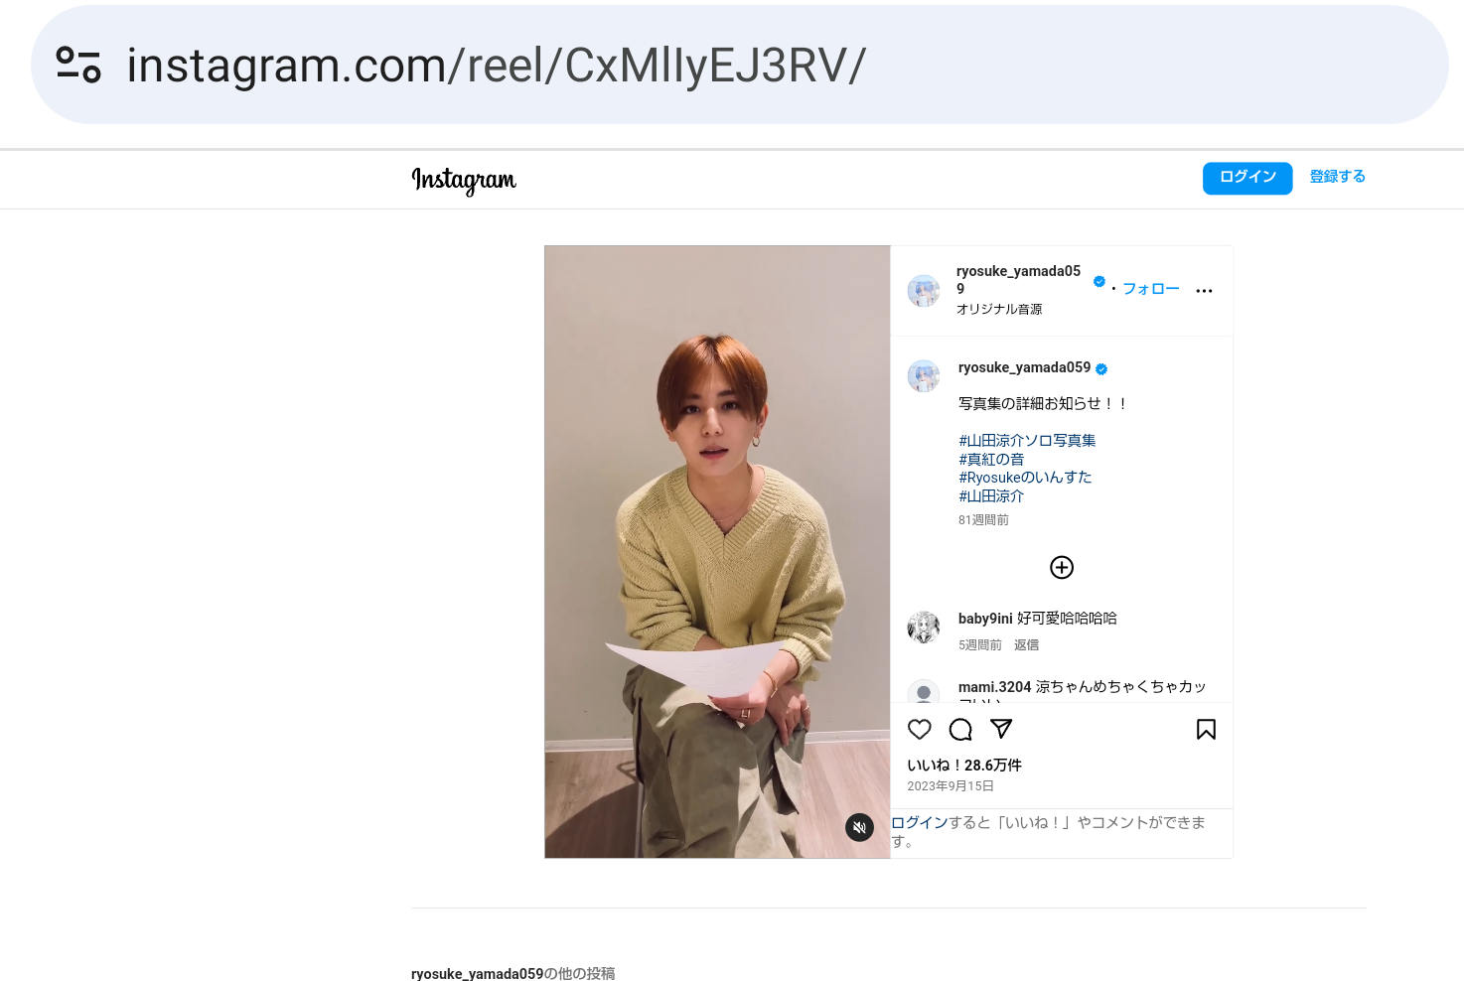Save post with bookmark icon
This screenshot has width=1464, height=981.
pos(1206,730)
